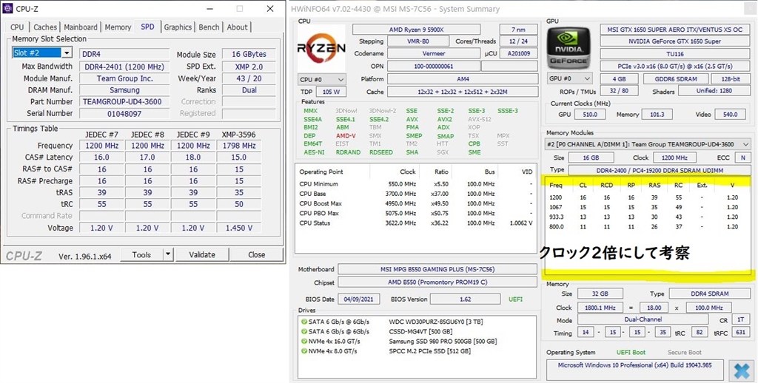
Task: Click the TDP value 105 W
Action: [x=331, y=92]
